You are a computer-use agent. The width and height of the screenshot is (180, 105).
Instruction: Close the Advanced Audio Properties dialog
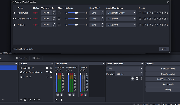coord(164,49)
